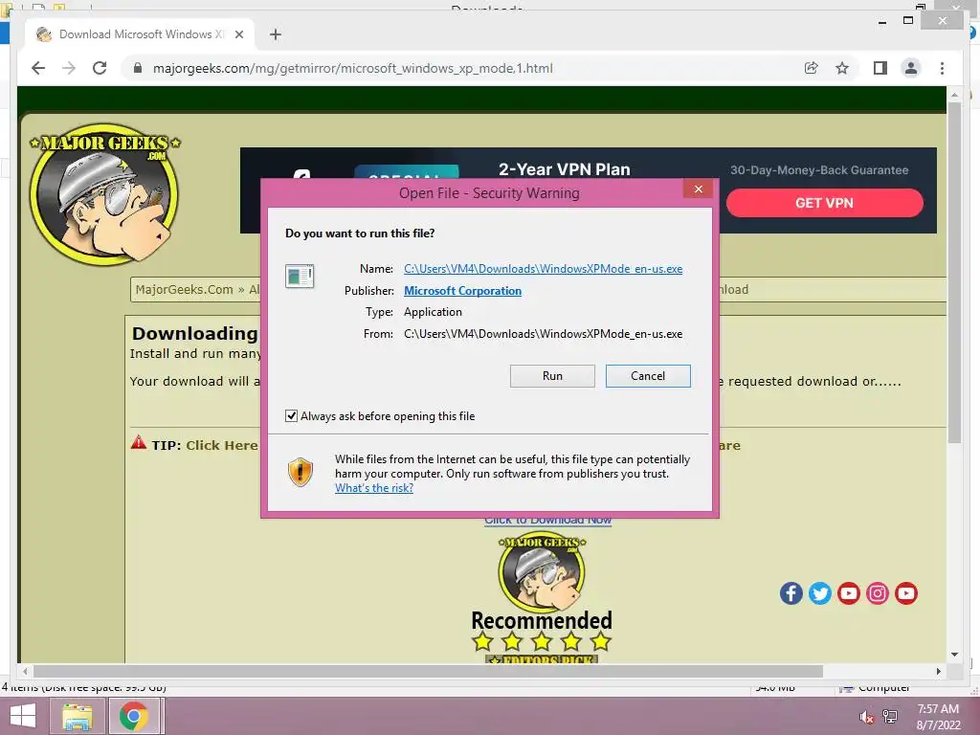
Task: Close the Security Warning dialog with X
Action: click(x=698, y=189)
